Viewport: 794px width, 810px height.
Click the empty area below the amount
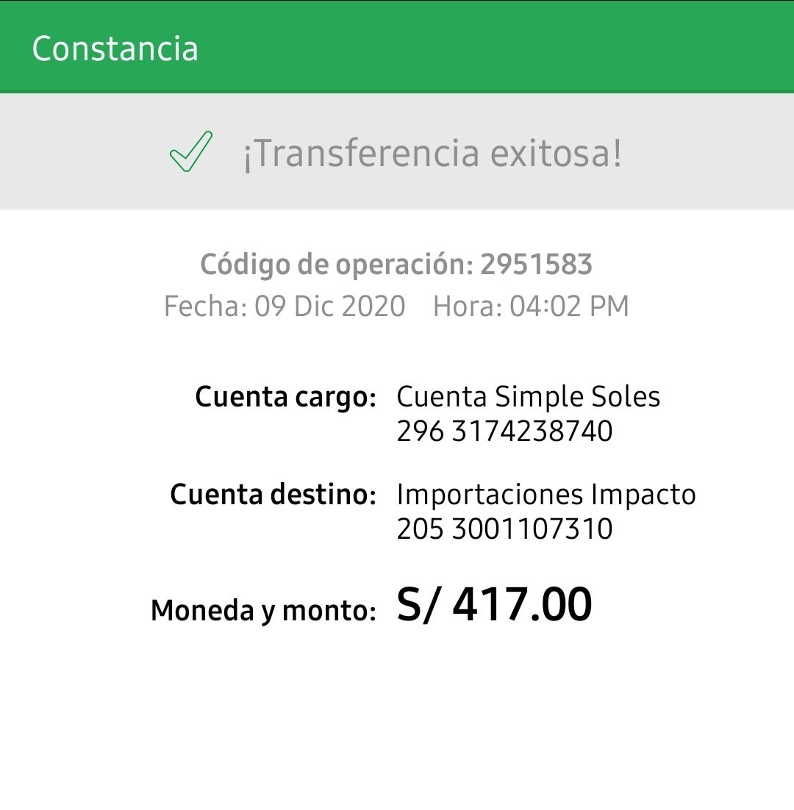click(397, 728)
